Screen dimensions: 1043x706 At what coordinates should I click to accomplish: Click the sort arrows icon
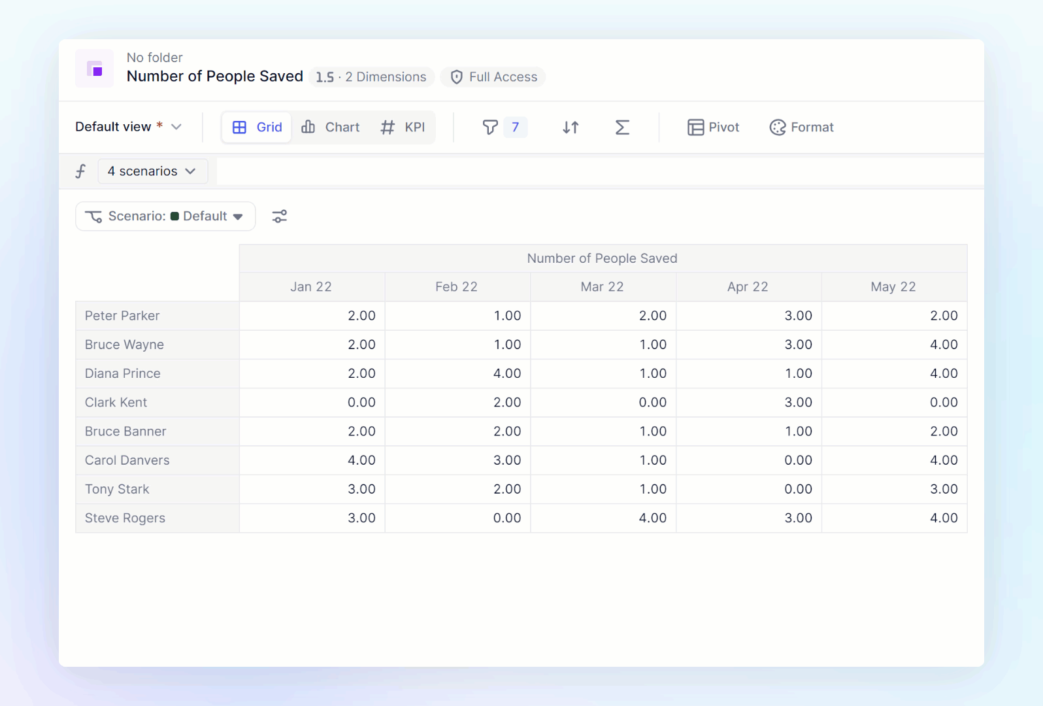[x=571, y=127]
